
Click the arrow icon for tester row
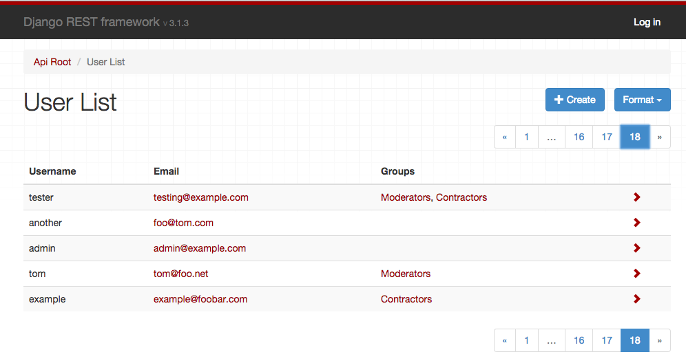click(636, 197)
